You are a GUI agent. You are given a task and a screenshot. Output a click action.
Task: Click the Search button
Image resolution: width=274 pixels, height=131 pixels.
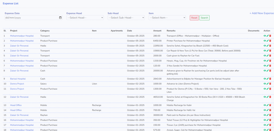pos(204,18)
